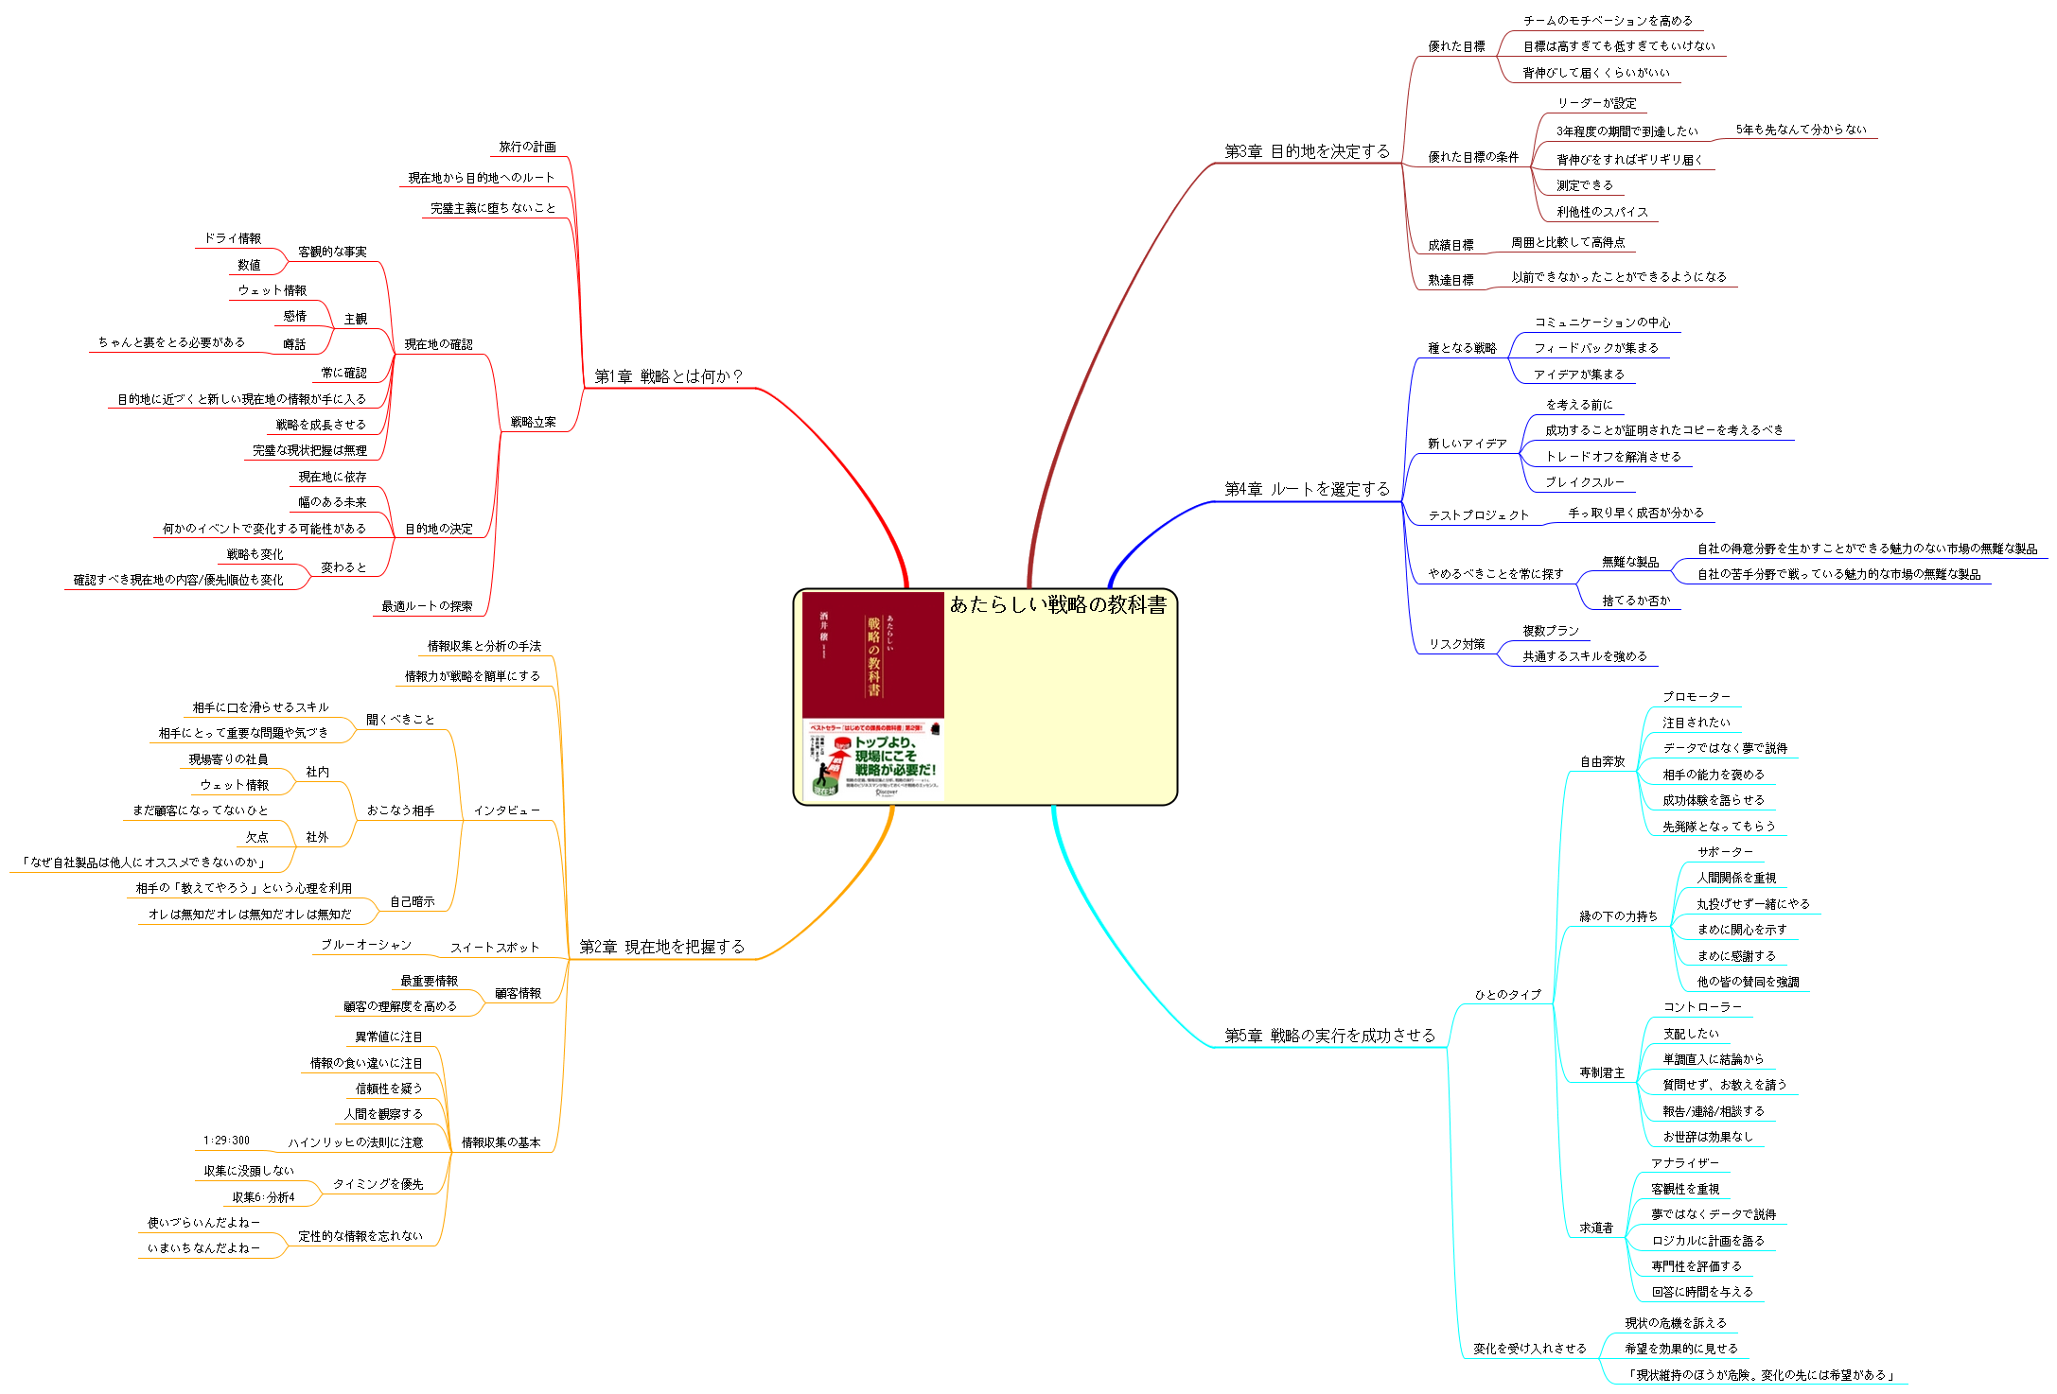
Task: Click the 聞くべきこと node
Action: click(x=400, y=720)
